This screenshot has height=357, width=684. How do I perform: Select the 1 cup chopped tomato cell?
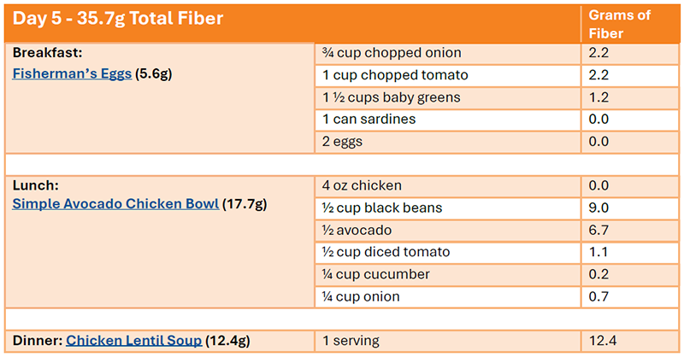pos(382,75)
